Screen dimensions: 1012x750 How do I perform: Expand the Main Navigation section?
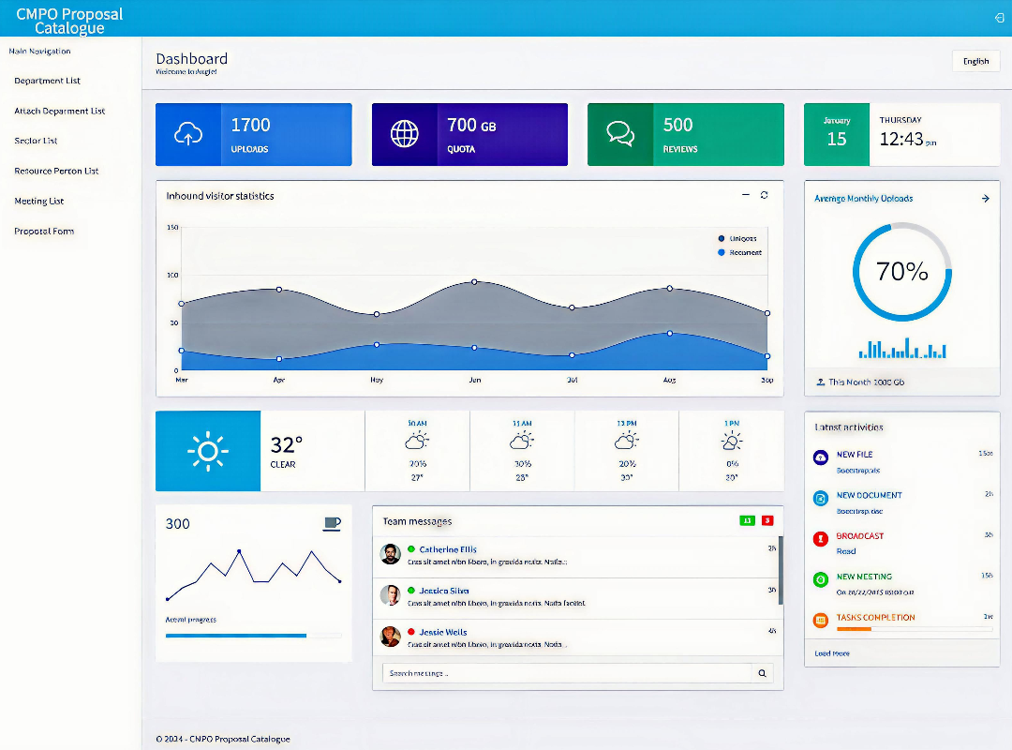(x=38, y=51)
